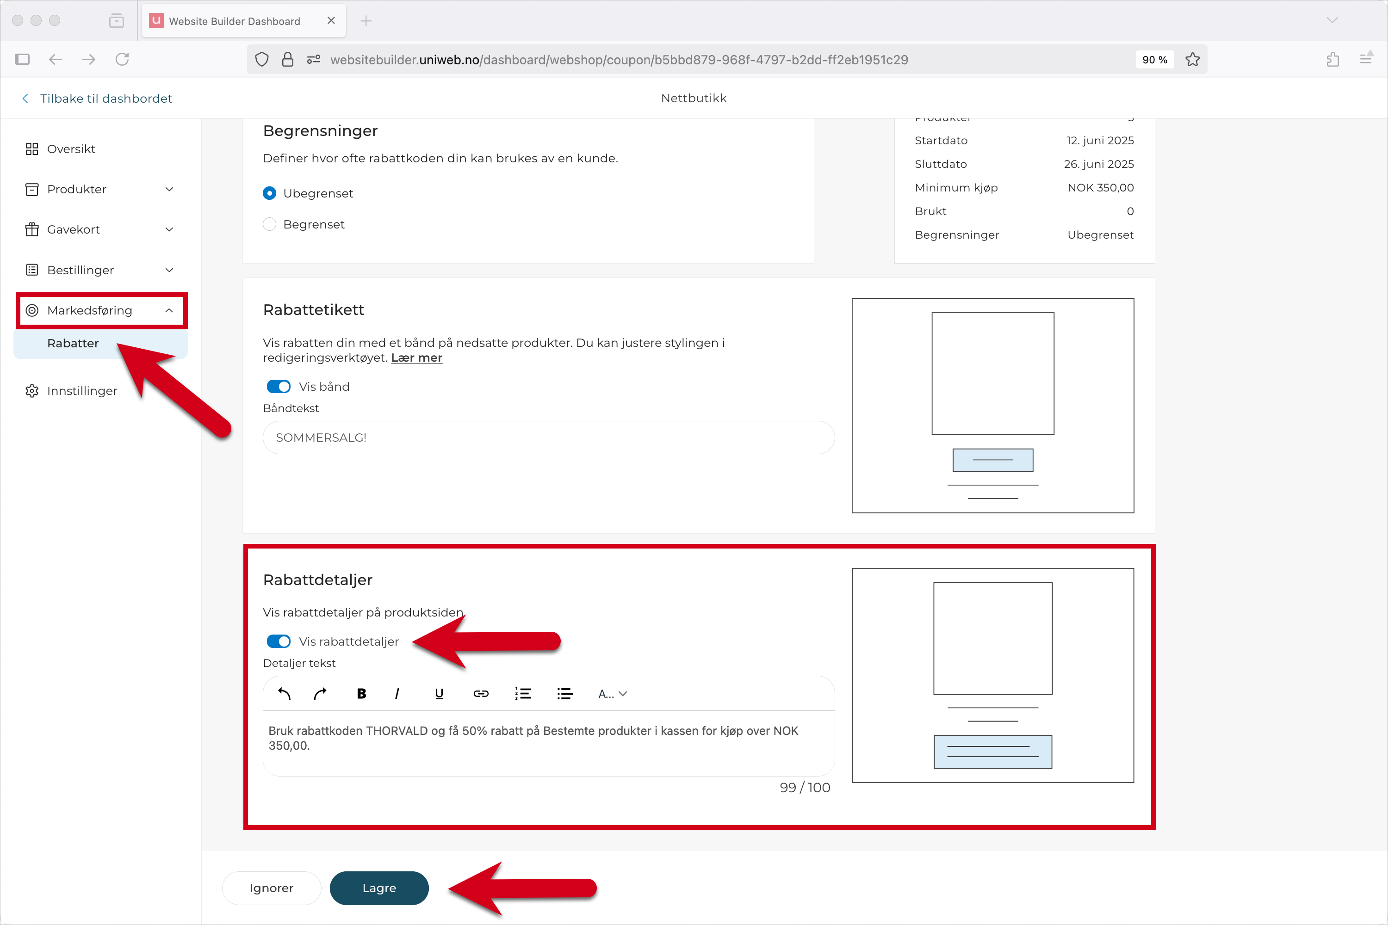Screen dimensions: 1388x925
Task: Open the text style dropdown 'A...'
Action: 613,694
